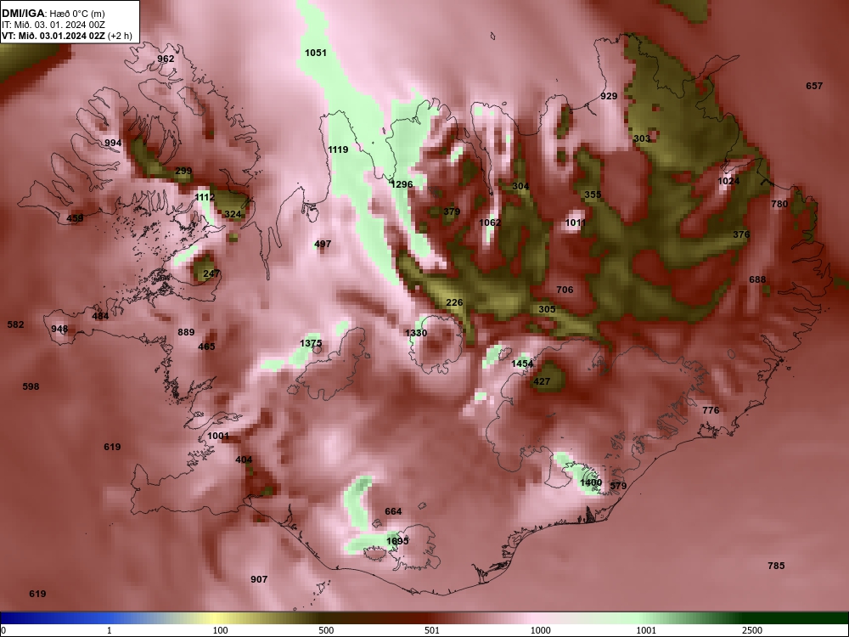Viewport: 849px width, 637px height.
Task: Click the 501 legend tick label
Action: 432,630
